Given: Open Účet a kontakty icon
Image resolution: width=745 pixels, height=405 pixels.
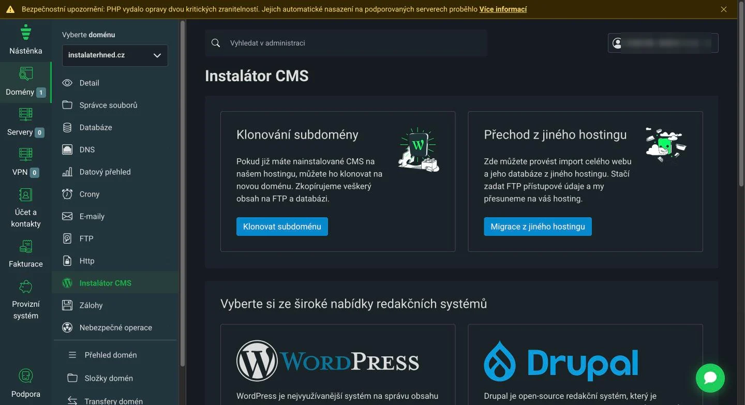Looking at the screenshot, I should [x=26, y=195].
